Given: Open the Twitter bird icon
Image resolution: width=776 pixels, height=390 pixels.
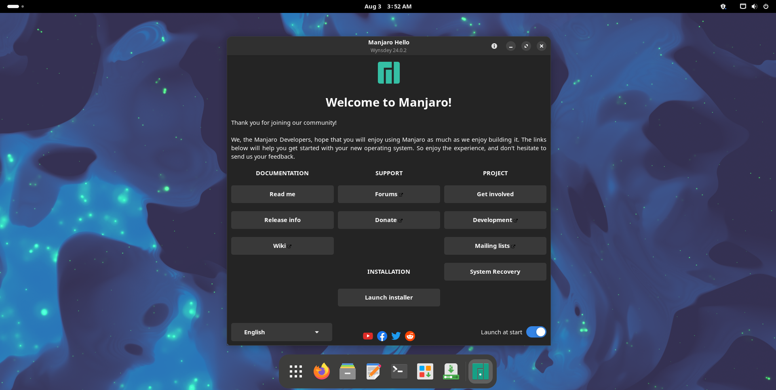Looking at the screenshot, I should pyautogui.click(x=396, y=336).
